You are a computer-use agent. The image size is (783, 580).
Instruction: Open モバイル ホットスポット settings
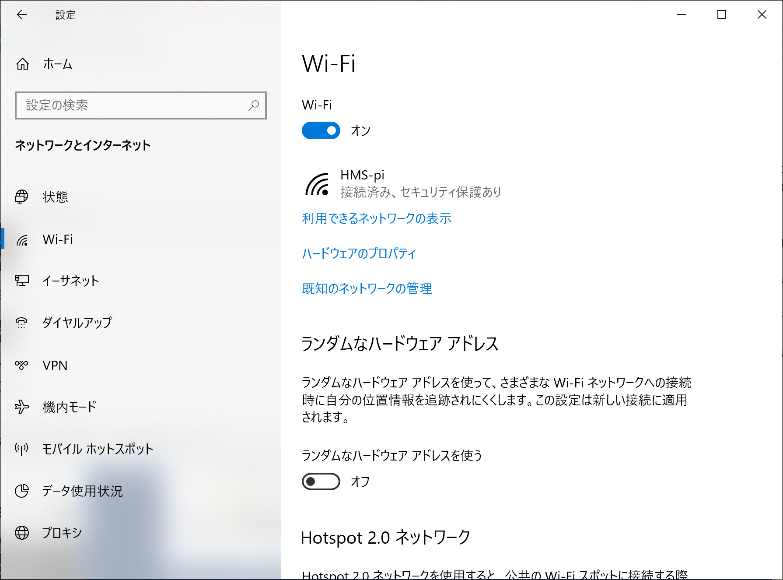click(97, 449)
